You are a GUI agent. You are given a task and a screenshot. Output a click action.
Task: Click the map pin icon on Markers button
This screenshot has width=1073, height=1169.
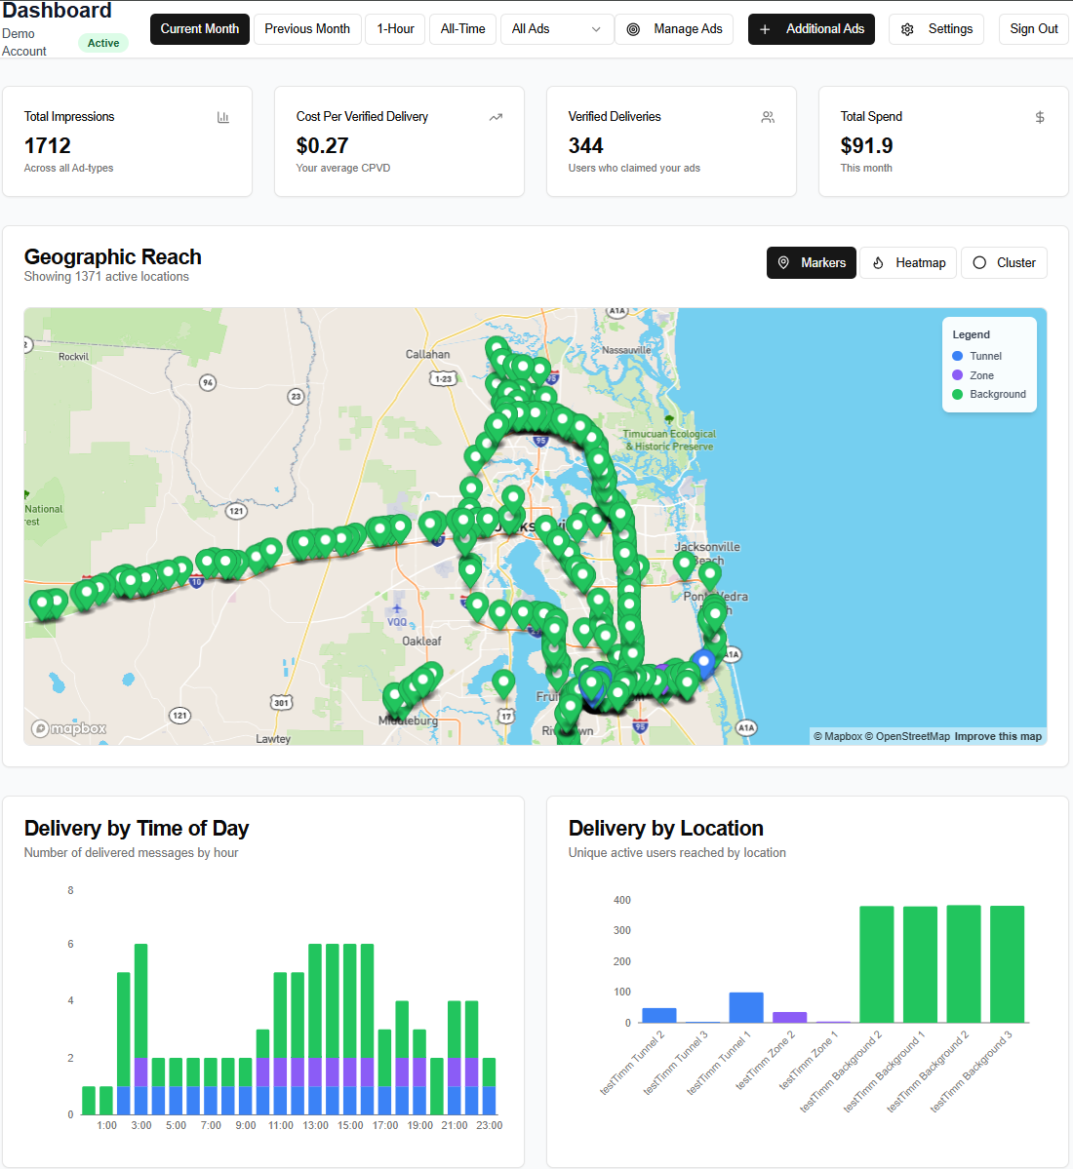click(784, 262)
